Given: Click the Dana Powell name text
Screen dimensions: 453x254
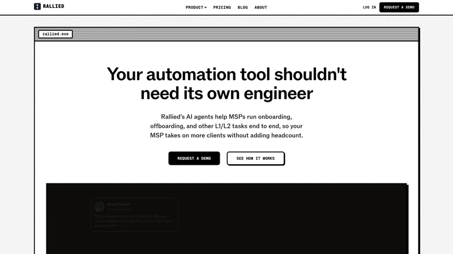Looking at the screenshot, I should coord(118,204).
